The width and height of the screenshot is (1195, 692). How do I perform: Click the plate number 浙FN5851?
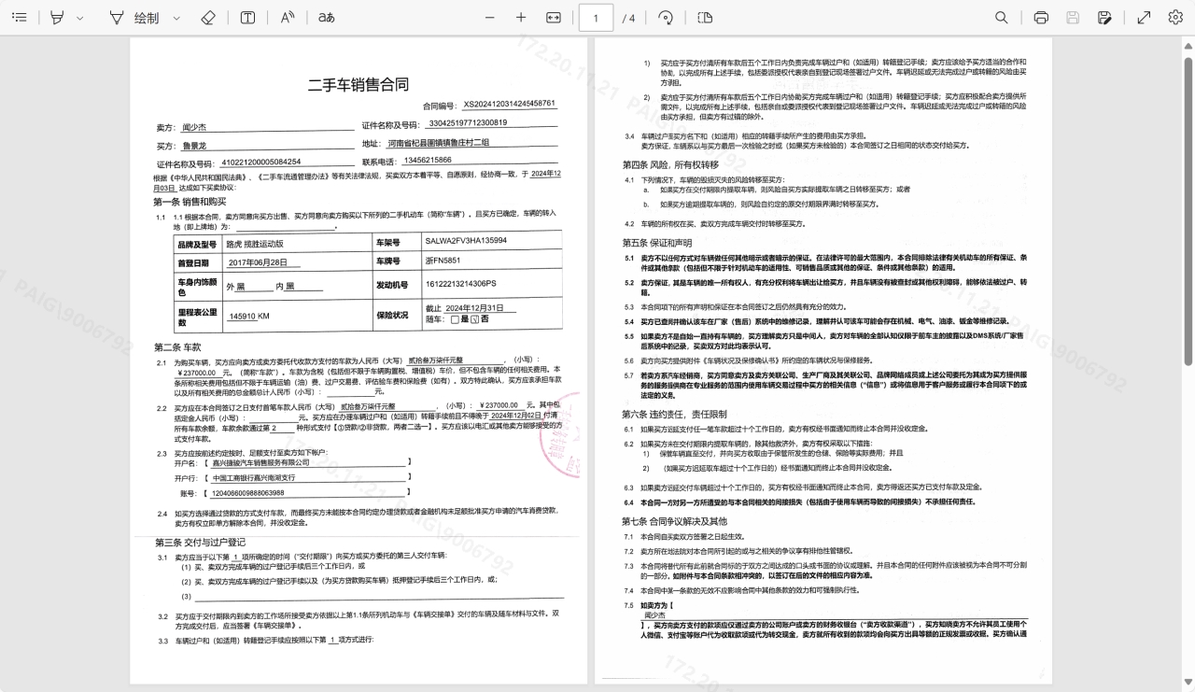(x=443, y=261)
